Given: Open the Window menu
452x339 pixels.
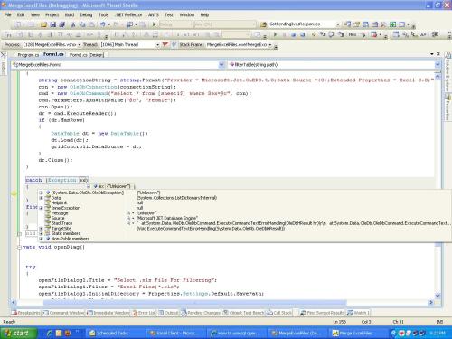Looking at the screenshot, I should [x=187, y=14].
